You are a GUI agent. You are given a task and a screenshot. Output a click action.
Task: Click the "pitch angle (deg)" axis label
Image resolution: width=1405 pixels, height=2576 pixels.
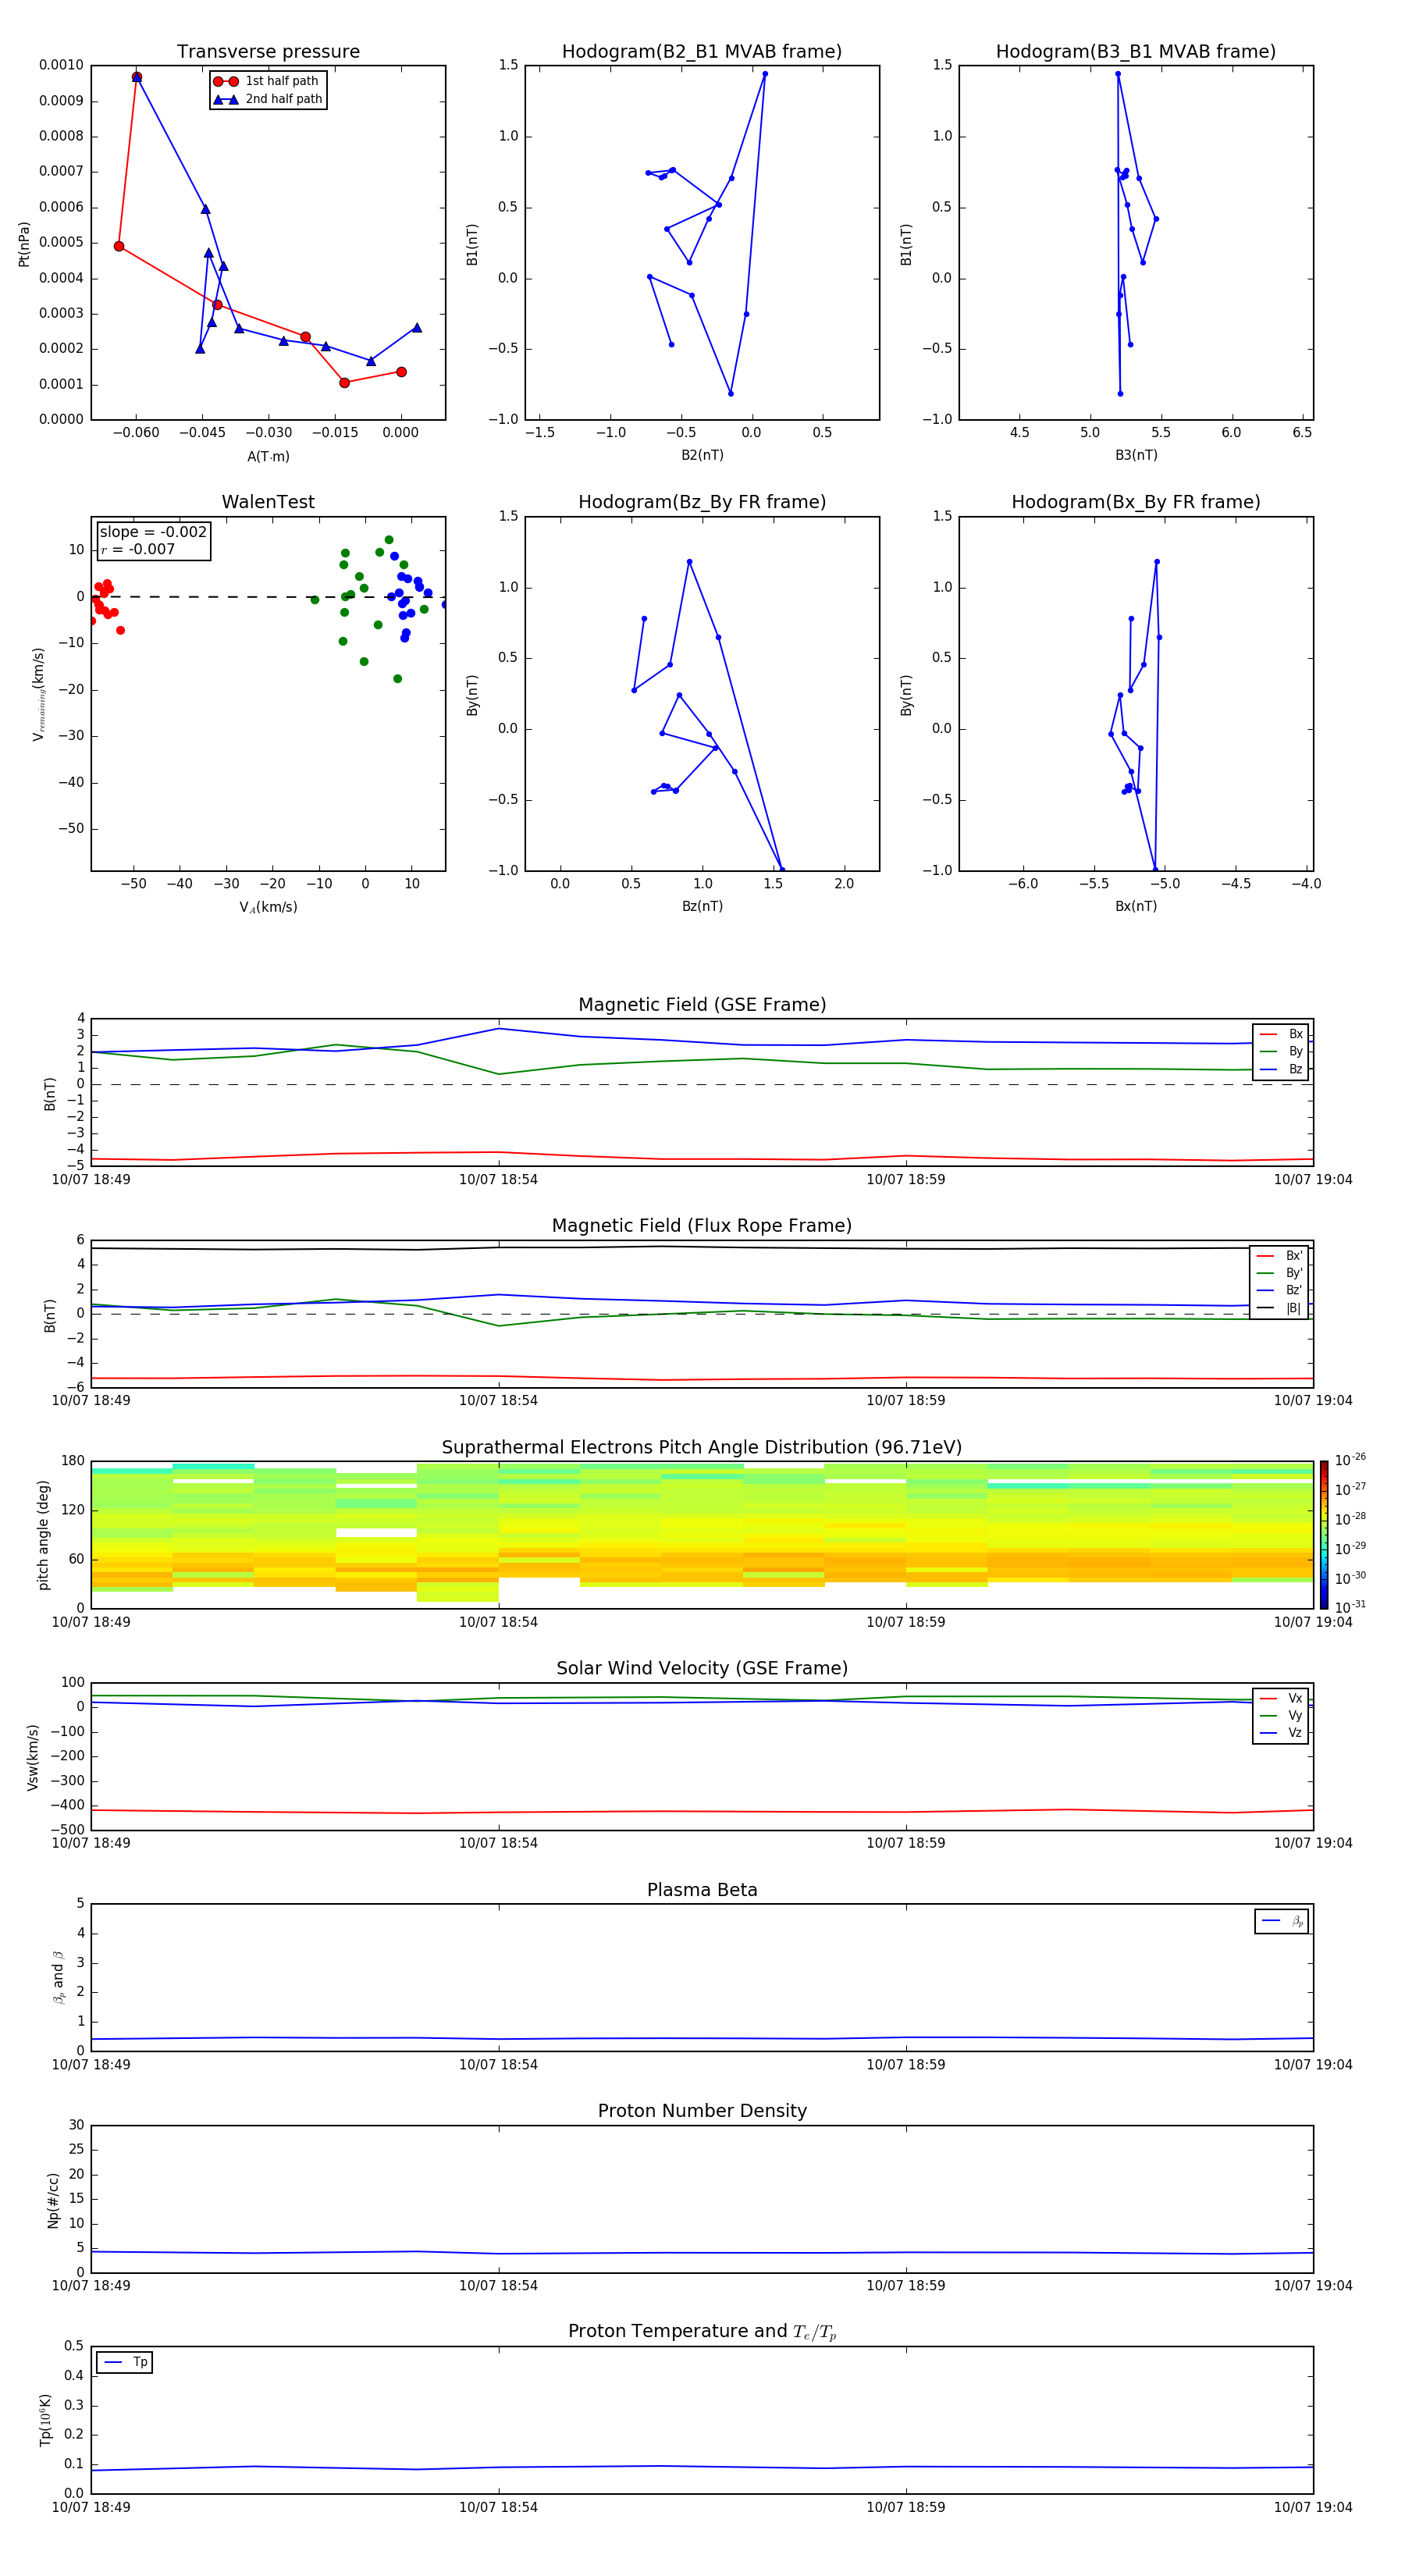(x=43, y=1534)
